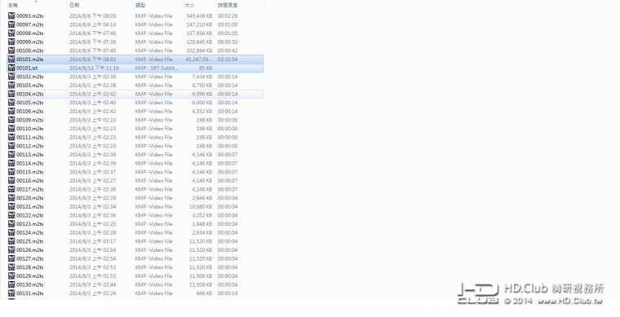Click the file icon of 00117.m2ts
Image resolution: width=620 pixels, height=317 pixels.
(x=11, y=190)
